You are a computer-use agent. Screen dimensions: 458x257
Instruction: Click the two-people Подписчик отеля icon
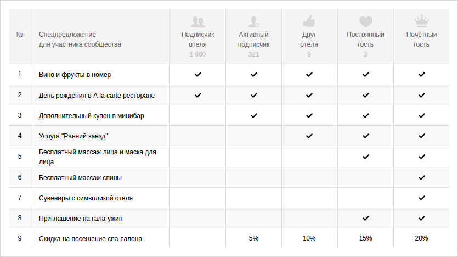point(198,21)
